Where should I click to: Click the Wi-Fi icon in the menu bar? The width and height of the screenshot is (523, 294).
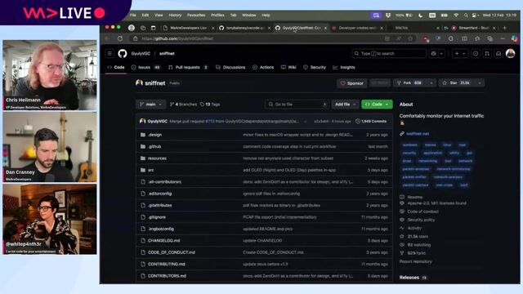click(456, 16)
